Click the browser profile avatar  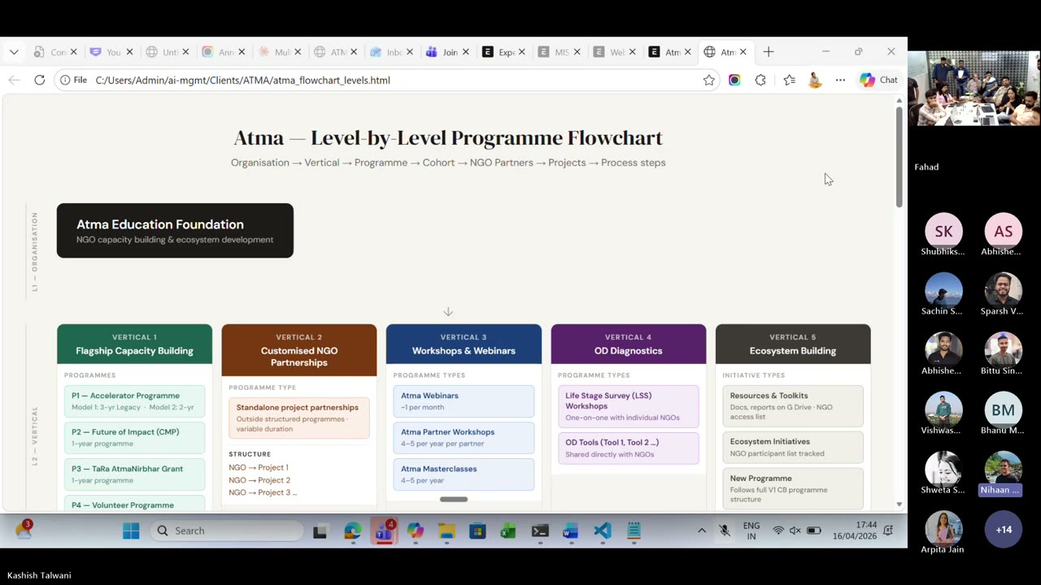click(814, 80)
